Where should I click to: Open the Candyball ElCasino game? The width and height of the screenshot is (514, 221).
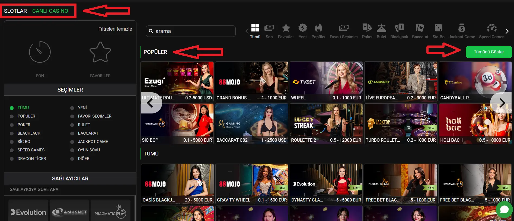(475, 82)
